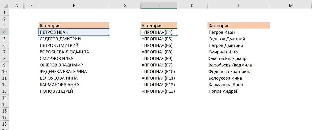
Task: Select column header K
Action: (x=192, y=5)
